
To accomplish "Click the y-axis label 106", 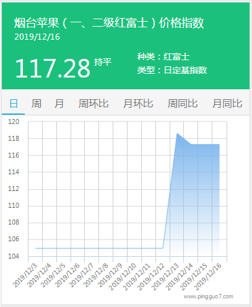I will pos(14,239).
